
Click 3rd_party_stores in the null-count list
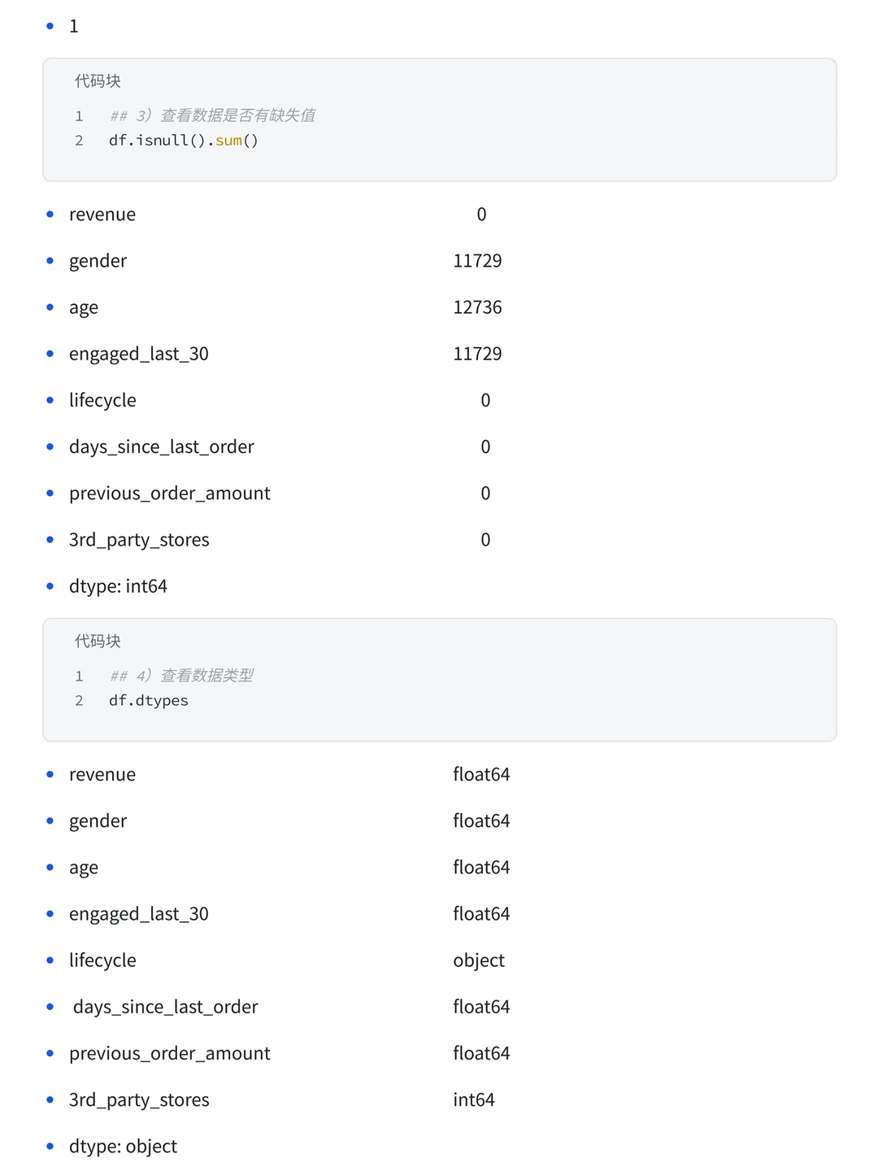tap(139, 540)
